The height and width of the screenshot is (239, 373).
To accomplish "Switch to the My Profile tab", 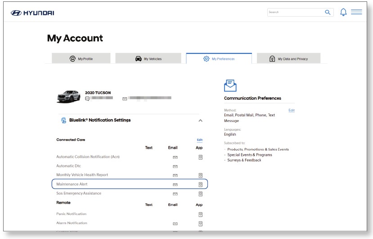I will 81,58.
